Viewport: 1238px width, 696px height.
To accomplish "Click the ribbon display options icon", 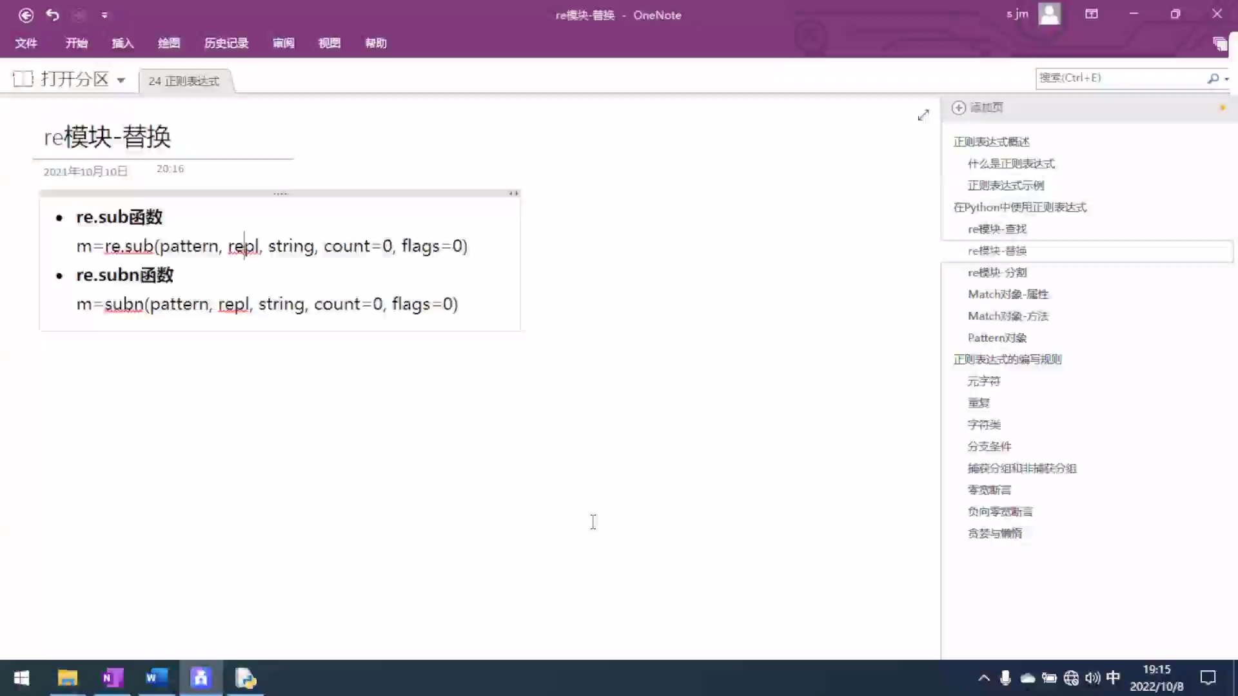I will (x=1092, y=14).
